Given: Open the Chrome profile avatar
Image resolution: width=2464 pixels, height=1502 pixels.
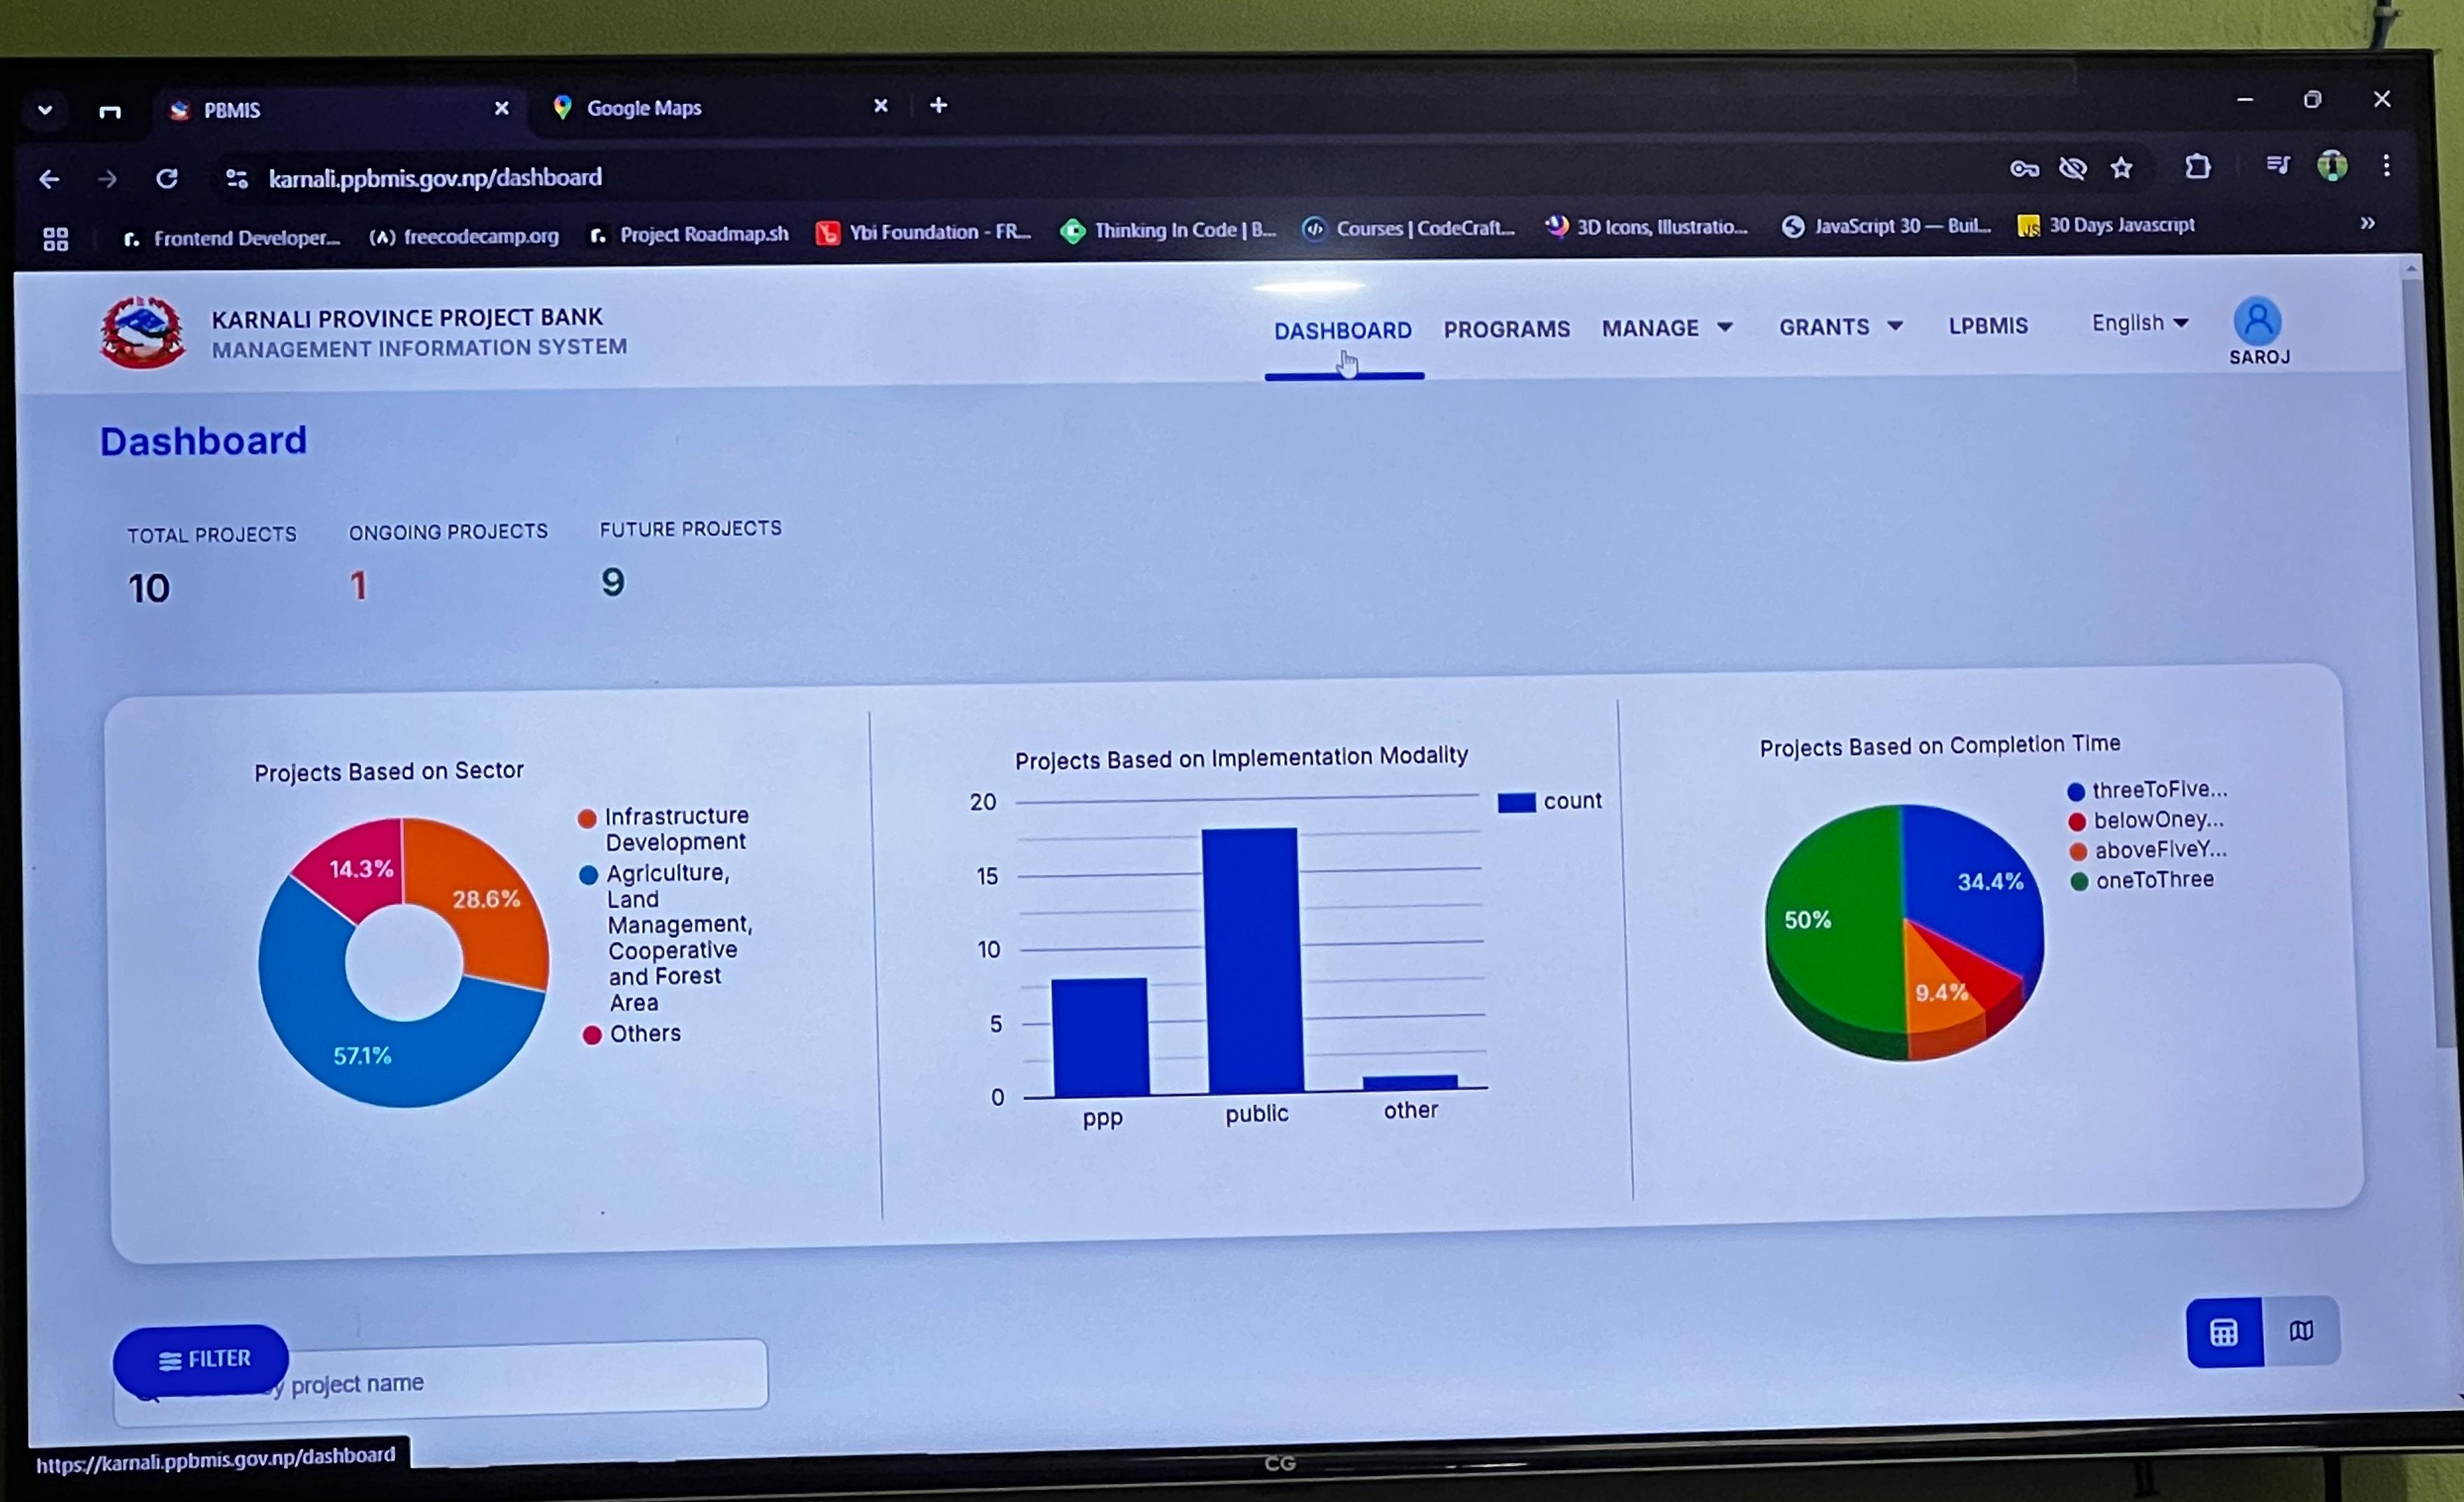Looking at the screenshot, I should click(x=2332, y=165).
